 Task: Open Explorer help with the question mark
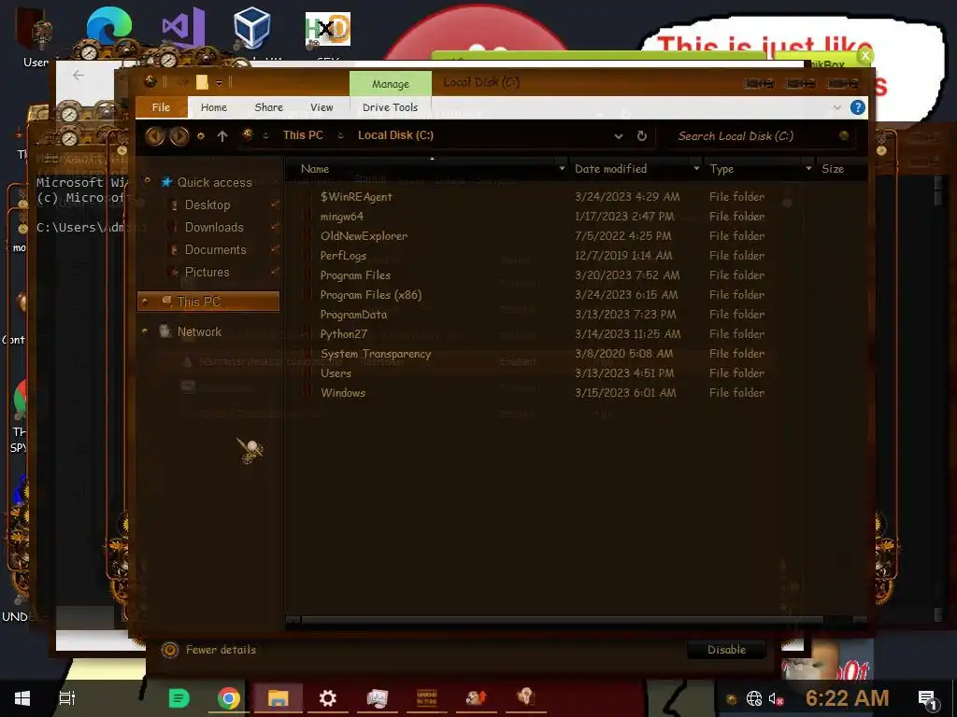(x=857, y=108)
